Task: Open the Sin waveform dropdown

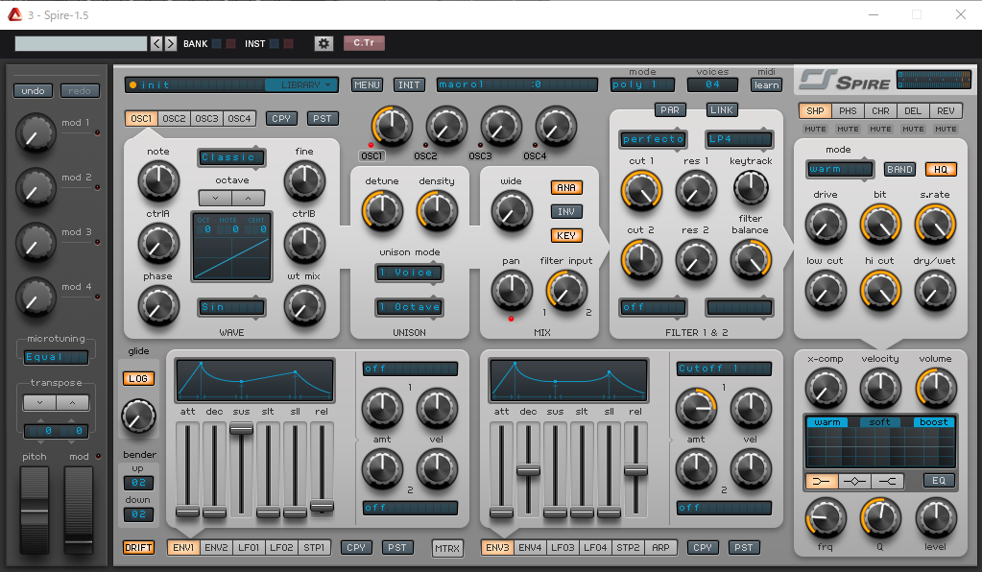Action: (x=231, y=307)
